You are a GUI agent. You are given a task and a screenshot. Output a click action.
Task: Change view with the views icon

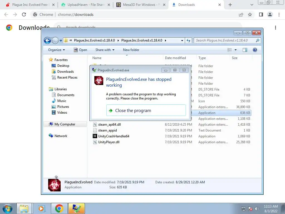click(230, 50)
